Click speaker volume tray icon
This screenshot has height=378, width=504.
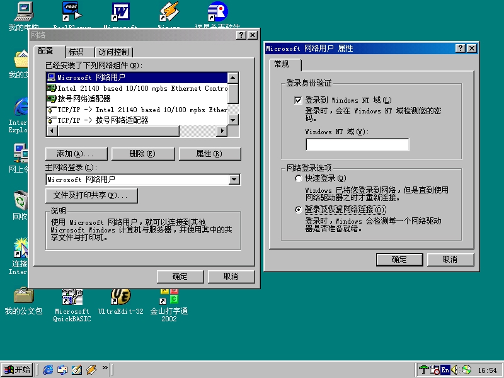pos(455,370)
